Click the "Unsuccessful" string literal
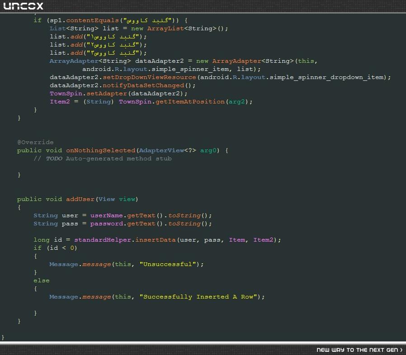The height and width of the screenshot is (355, 406). pyautogui.click(x=168, y=264)
